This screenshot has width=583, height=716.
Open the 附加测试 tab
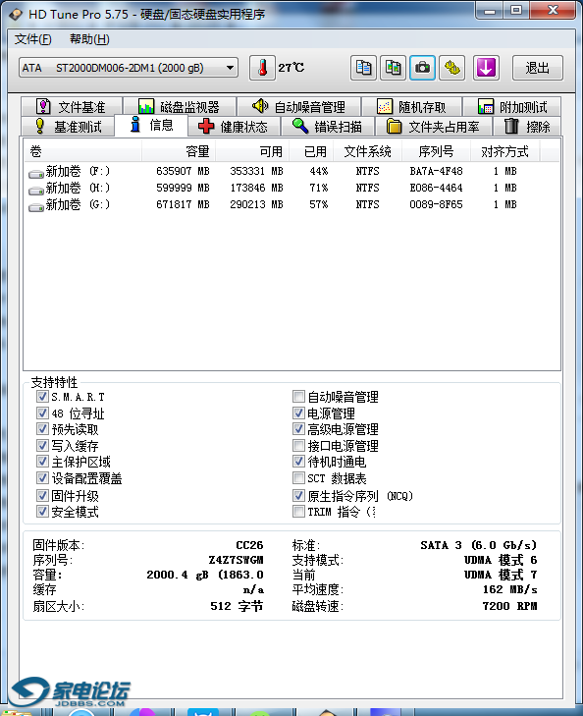[x=511, y=107]
